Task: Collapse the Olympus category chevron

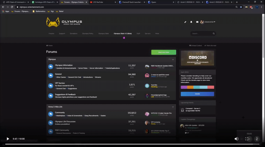Action: 173,59
